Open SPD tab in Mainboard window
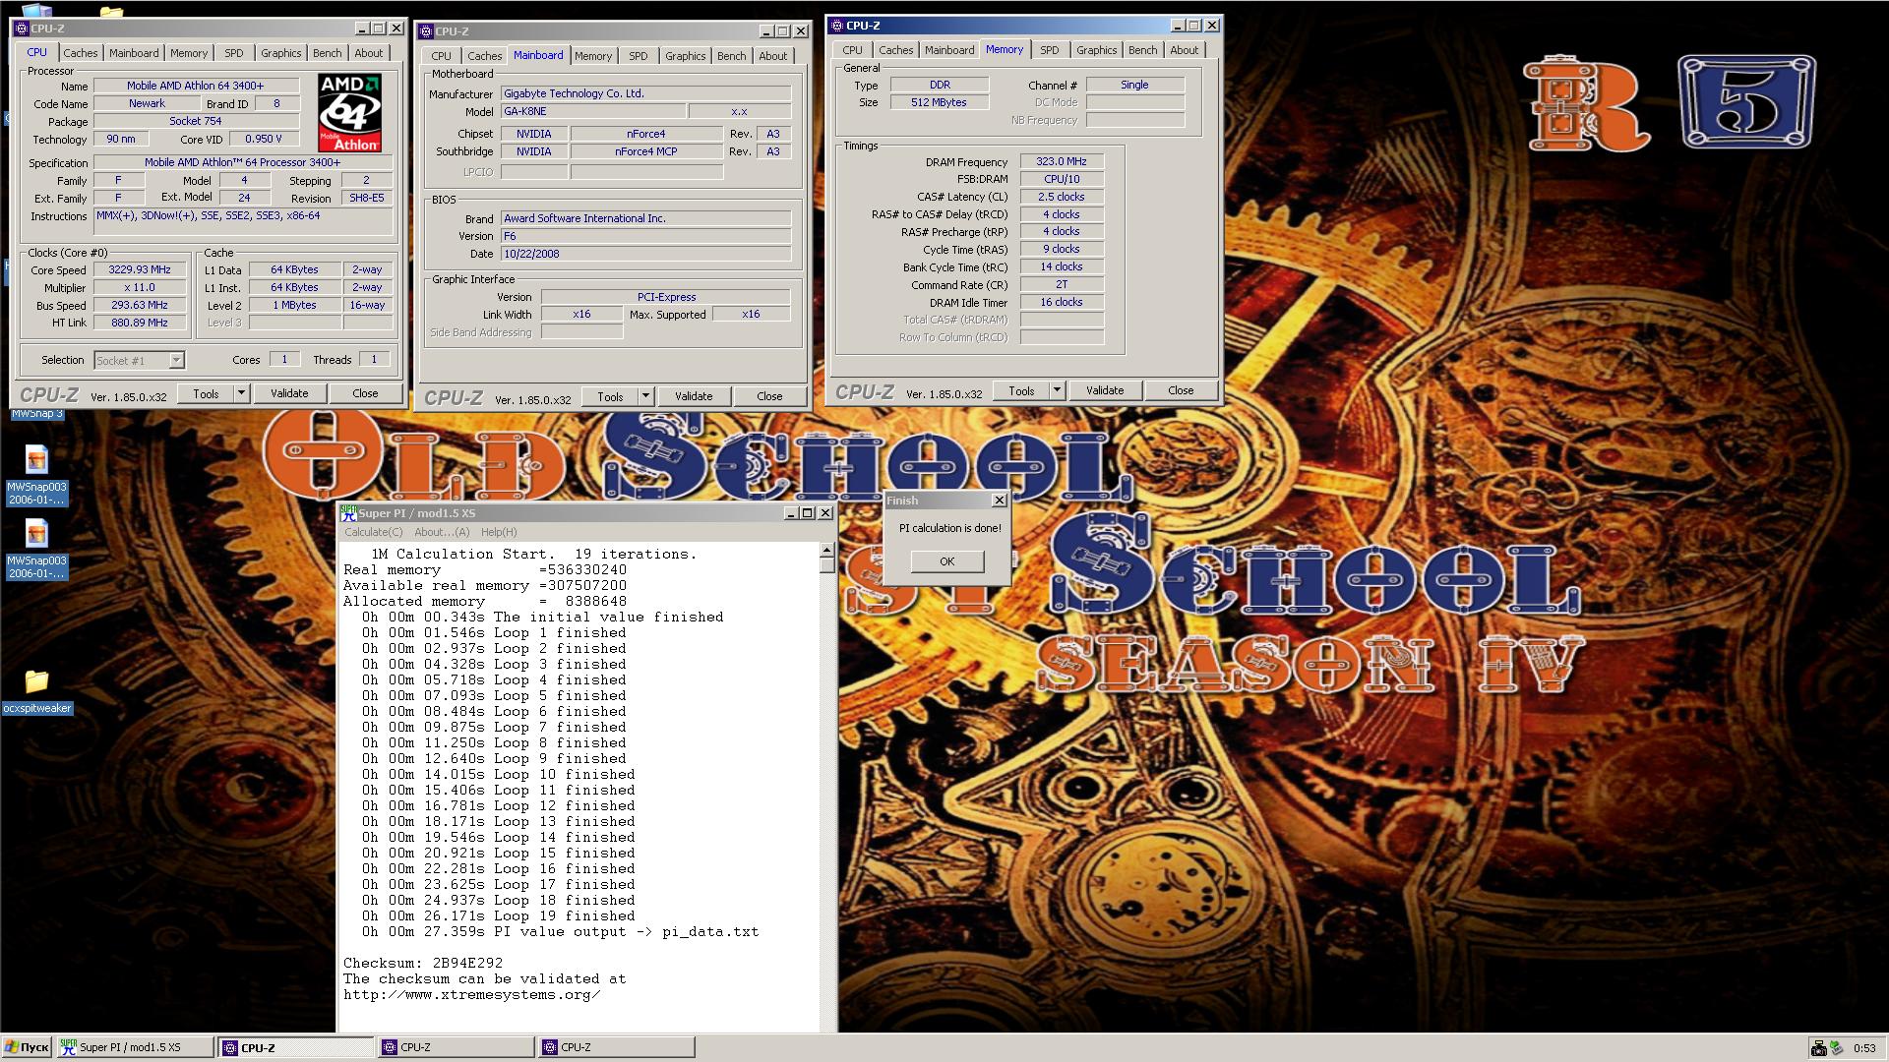Screen dimensions: 1889x1062 tap(639, 56)
